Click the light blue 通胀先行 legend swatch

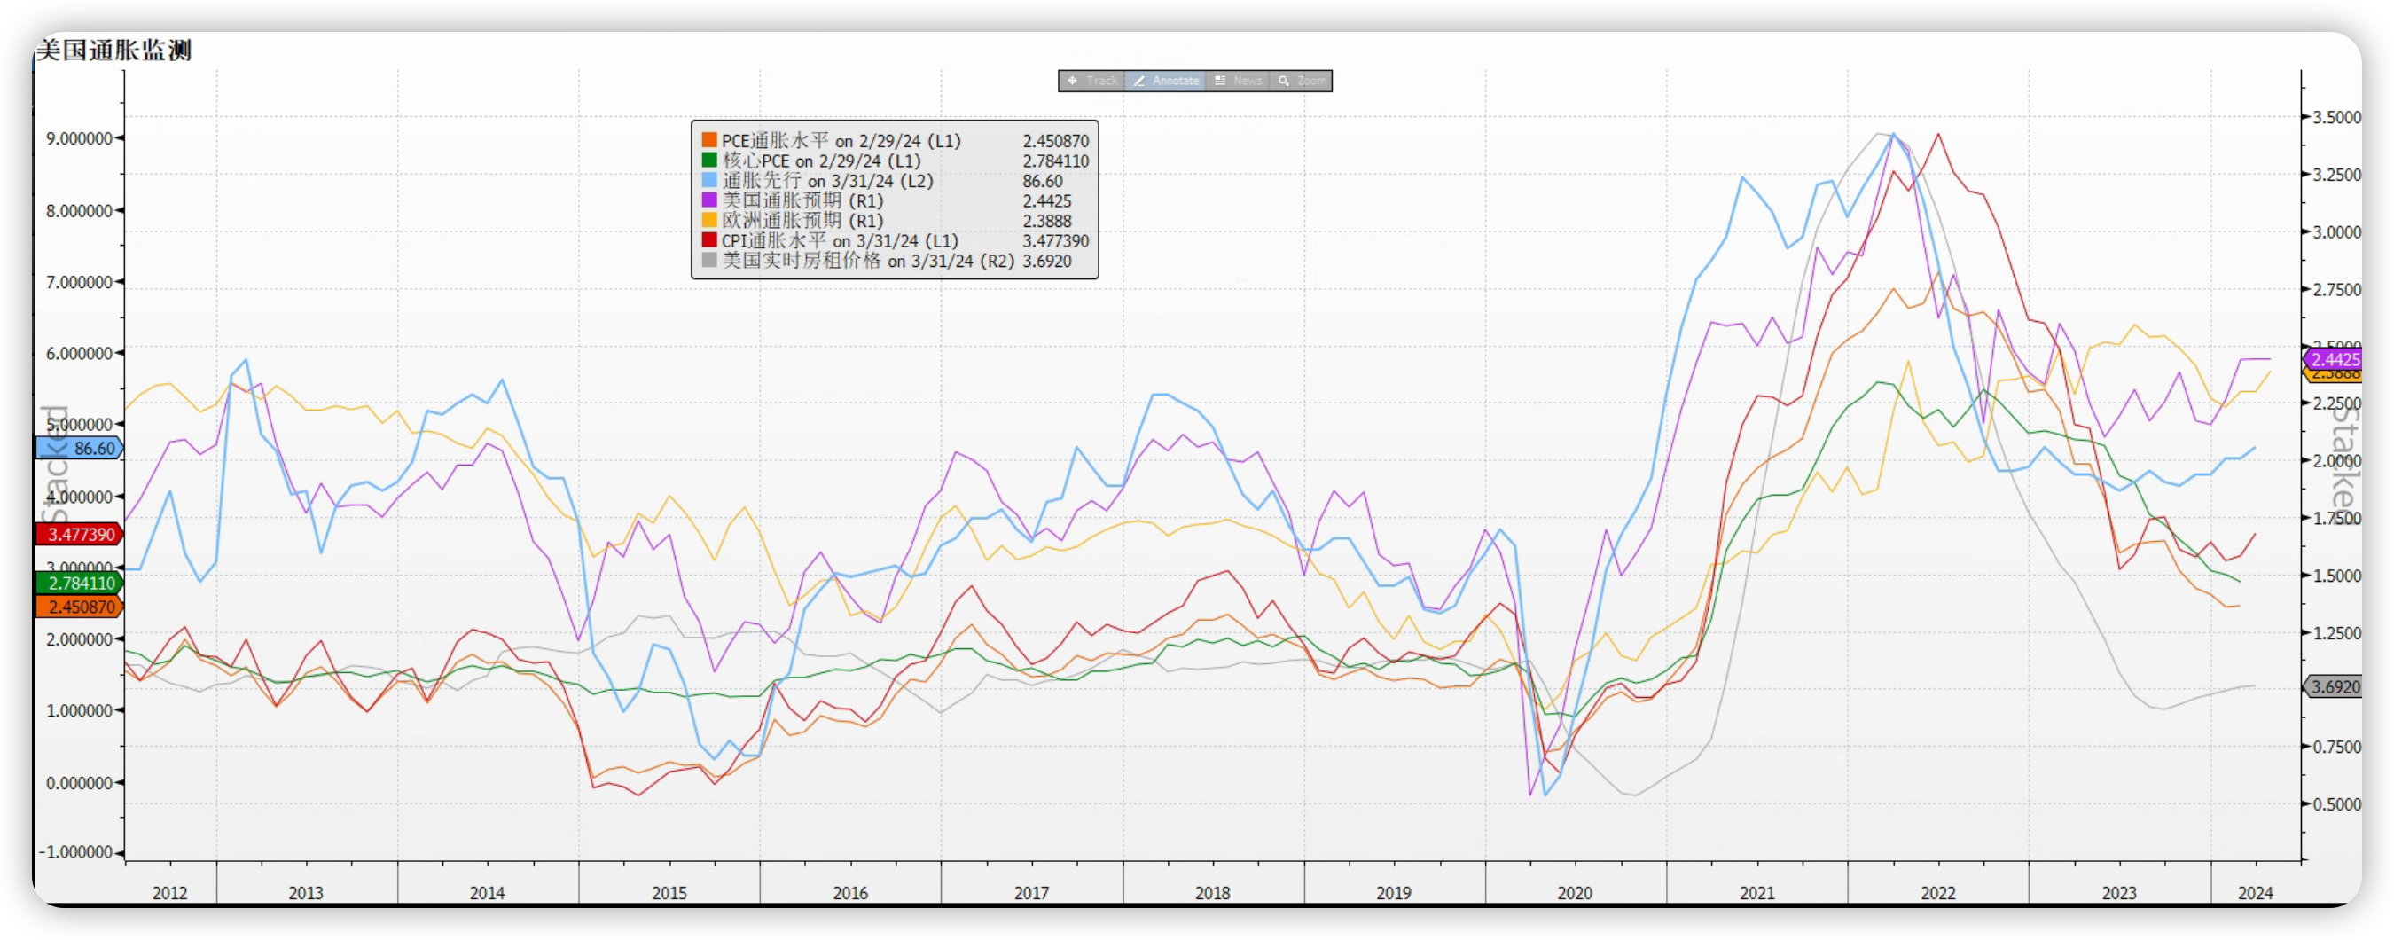coord(709,180)
